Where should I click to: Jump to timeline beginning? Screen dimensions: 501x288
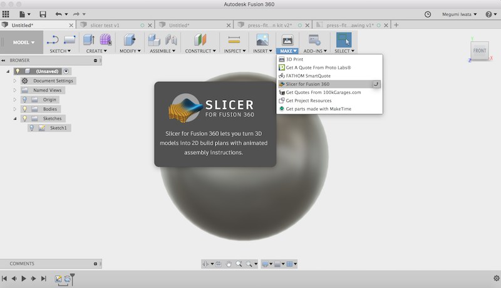[4, 279]
